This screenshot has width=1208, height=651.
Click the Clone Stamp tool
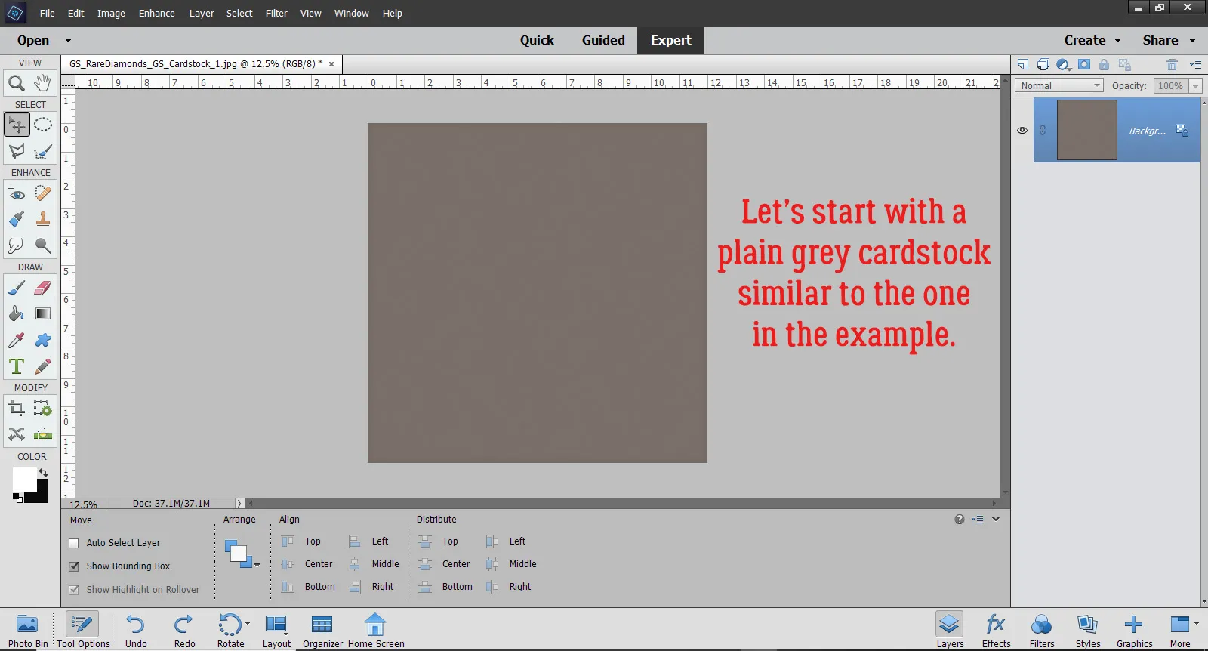[x=43, y=220]
